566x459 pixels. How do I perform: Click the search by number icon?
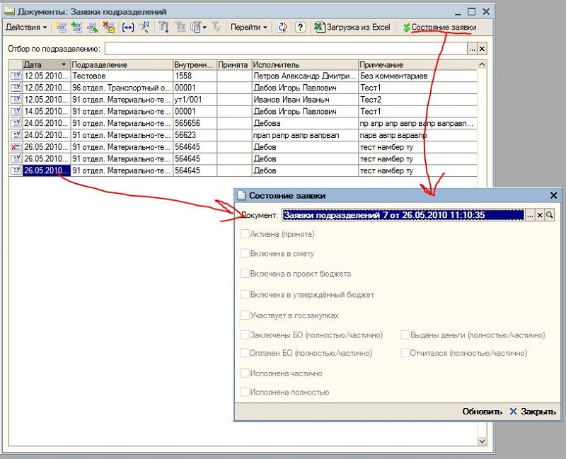(144, 28)
